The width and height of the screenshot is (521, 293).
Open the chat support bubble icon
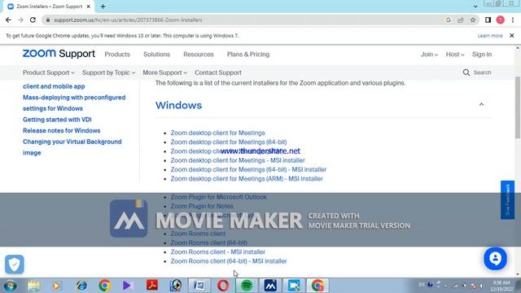click(495, 259)
